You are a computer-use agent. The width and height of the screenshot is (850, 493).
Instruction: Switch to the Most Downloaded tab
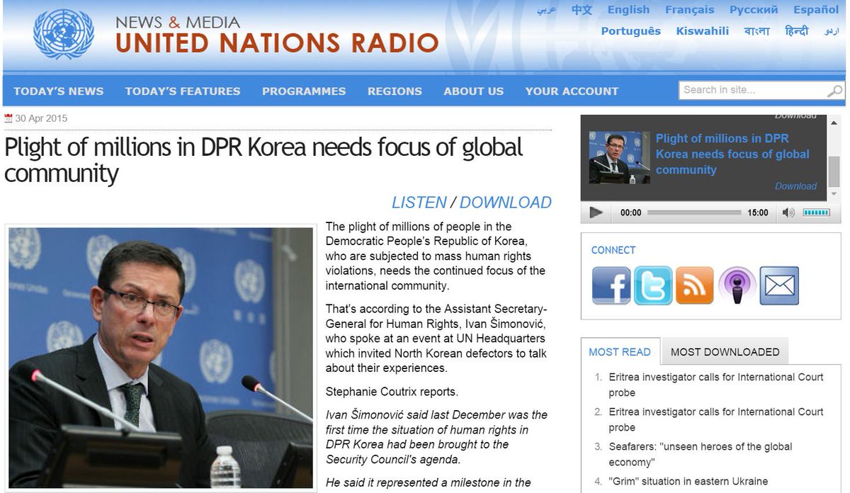tap(725, 351)
